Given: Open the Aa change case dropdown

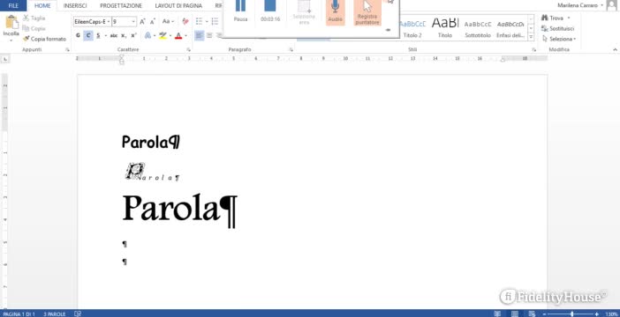Looking at the screenshot, I should (x=168, y=22).
